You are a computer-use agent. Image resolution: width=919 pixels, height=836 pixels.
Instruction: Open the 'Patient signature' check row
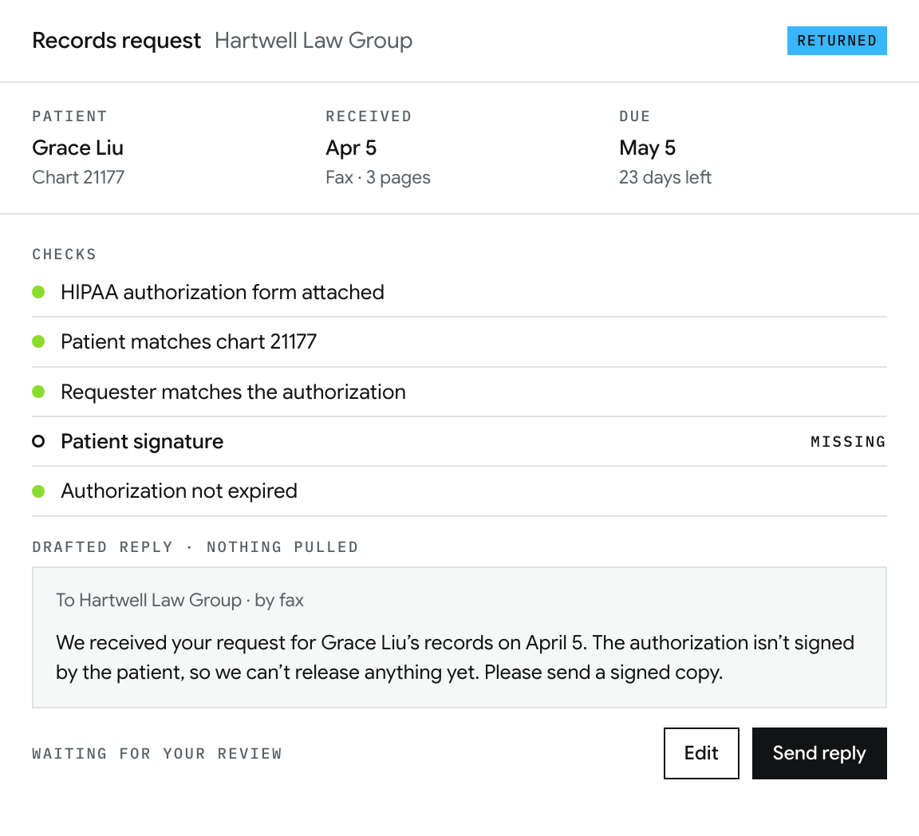pos(459,441)
